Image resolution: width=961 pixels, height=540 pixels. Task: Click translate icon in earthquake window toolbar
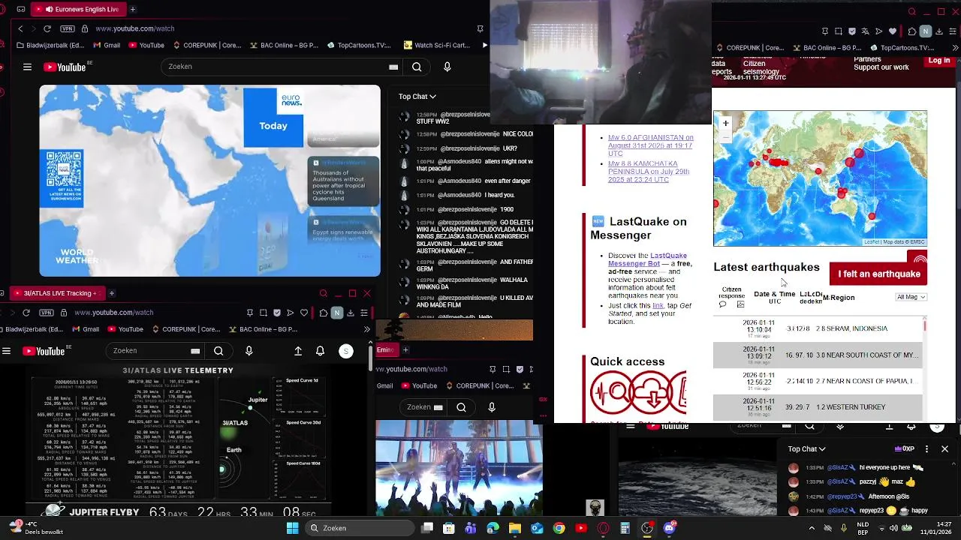tap(866, 31)
